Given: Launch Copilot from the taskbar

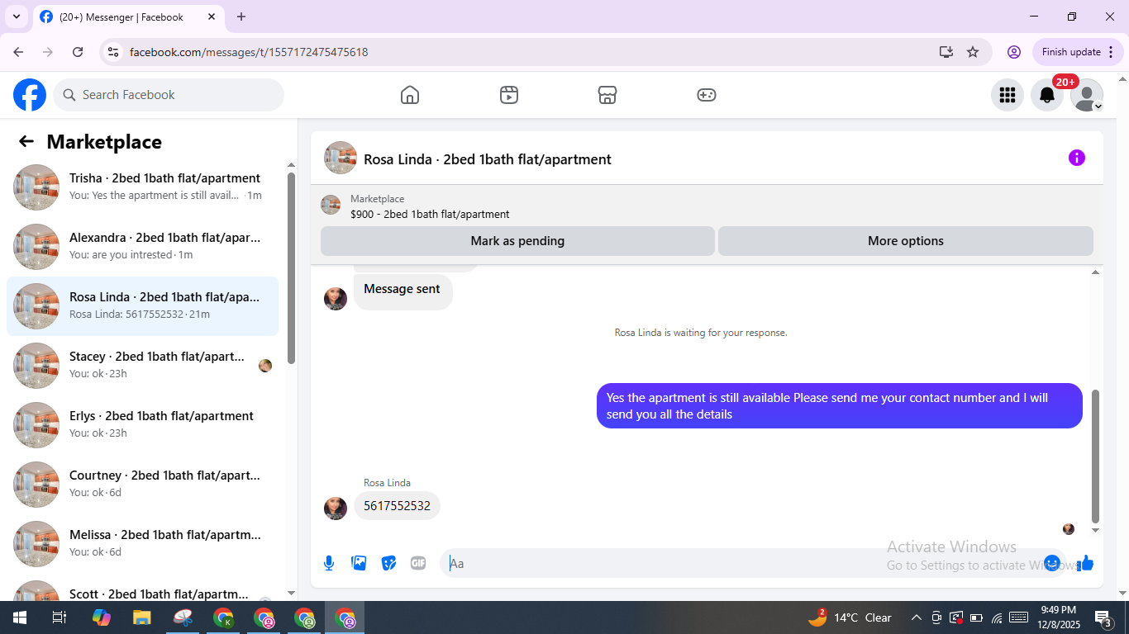Looking at the screenshot, I should click(101, 617).
